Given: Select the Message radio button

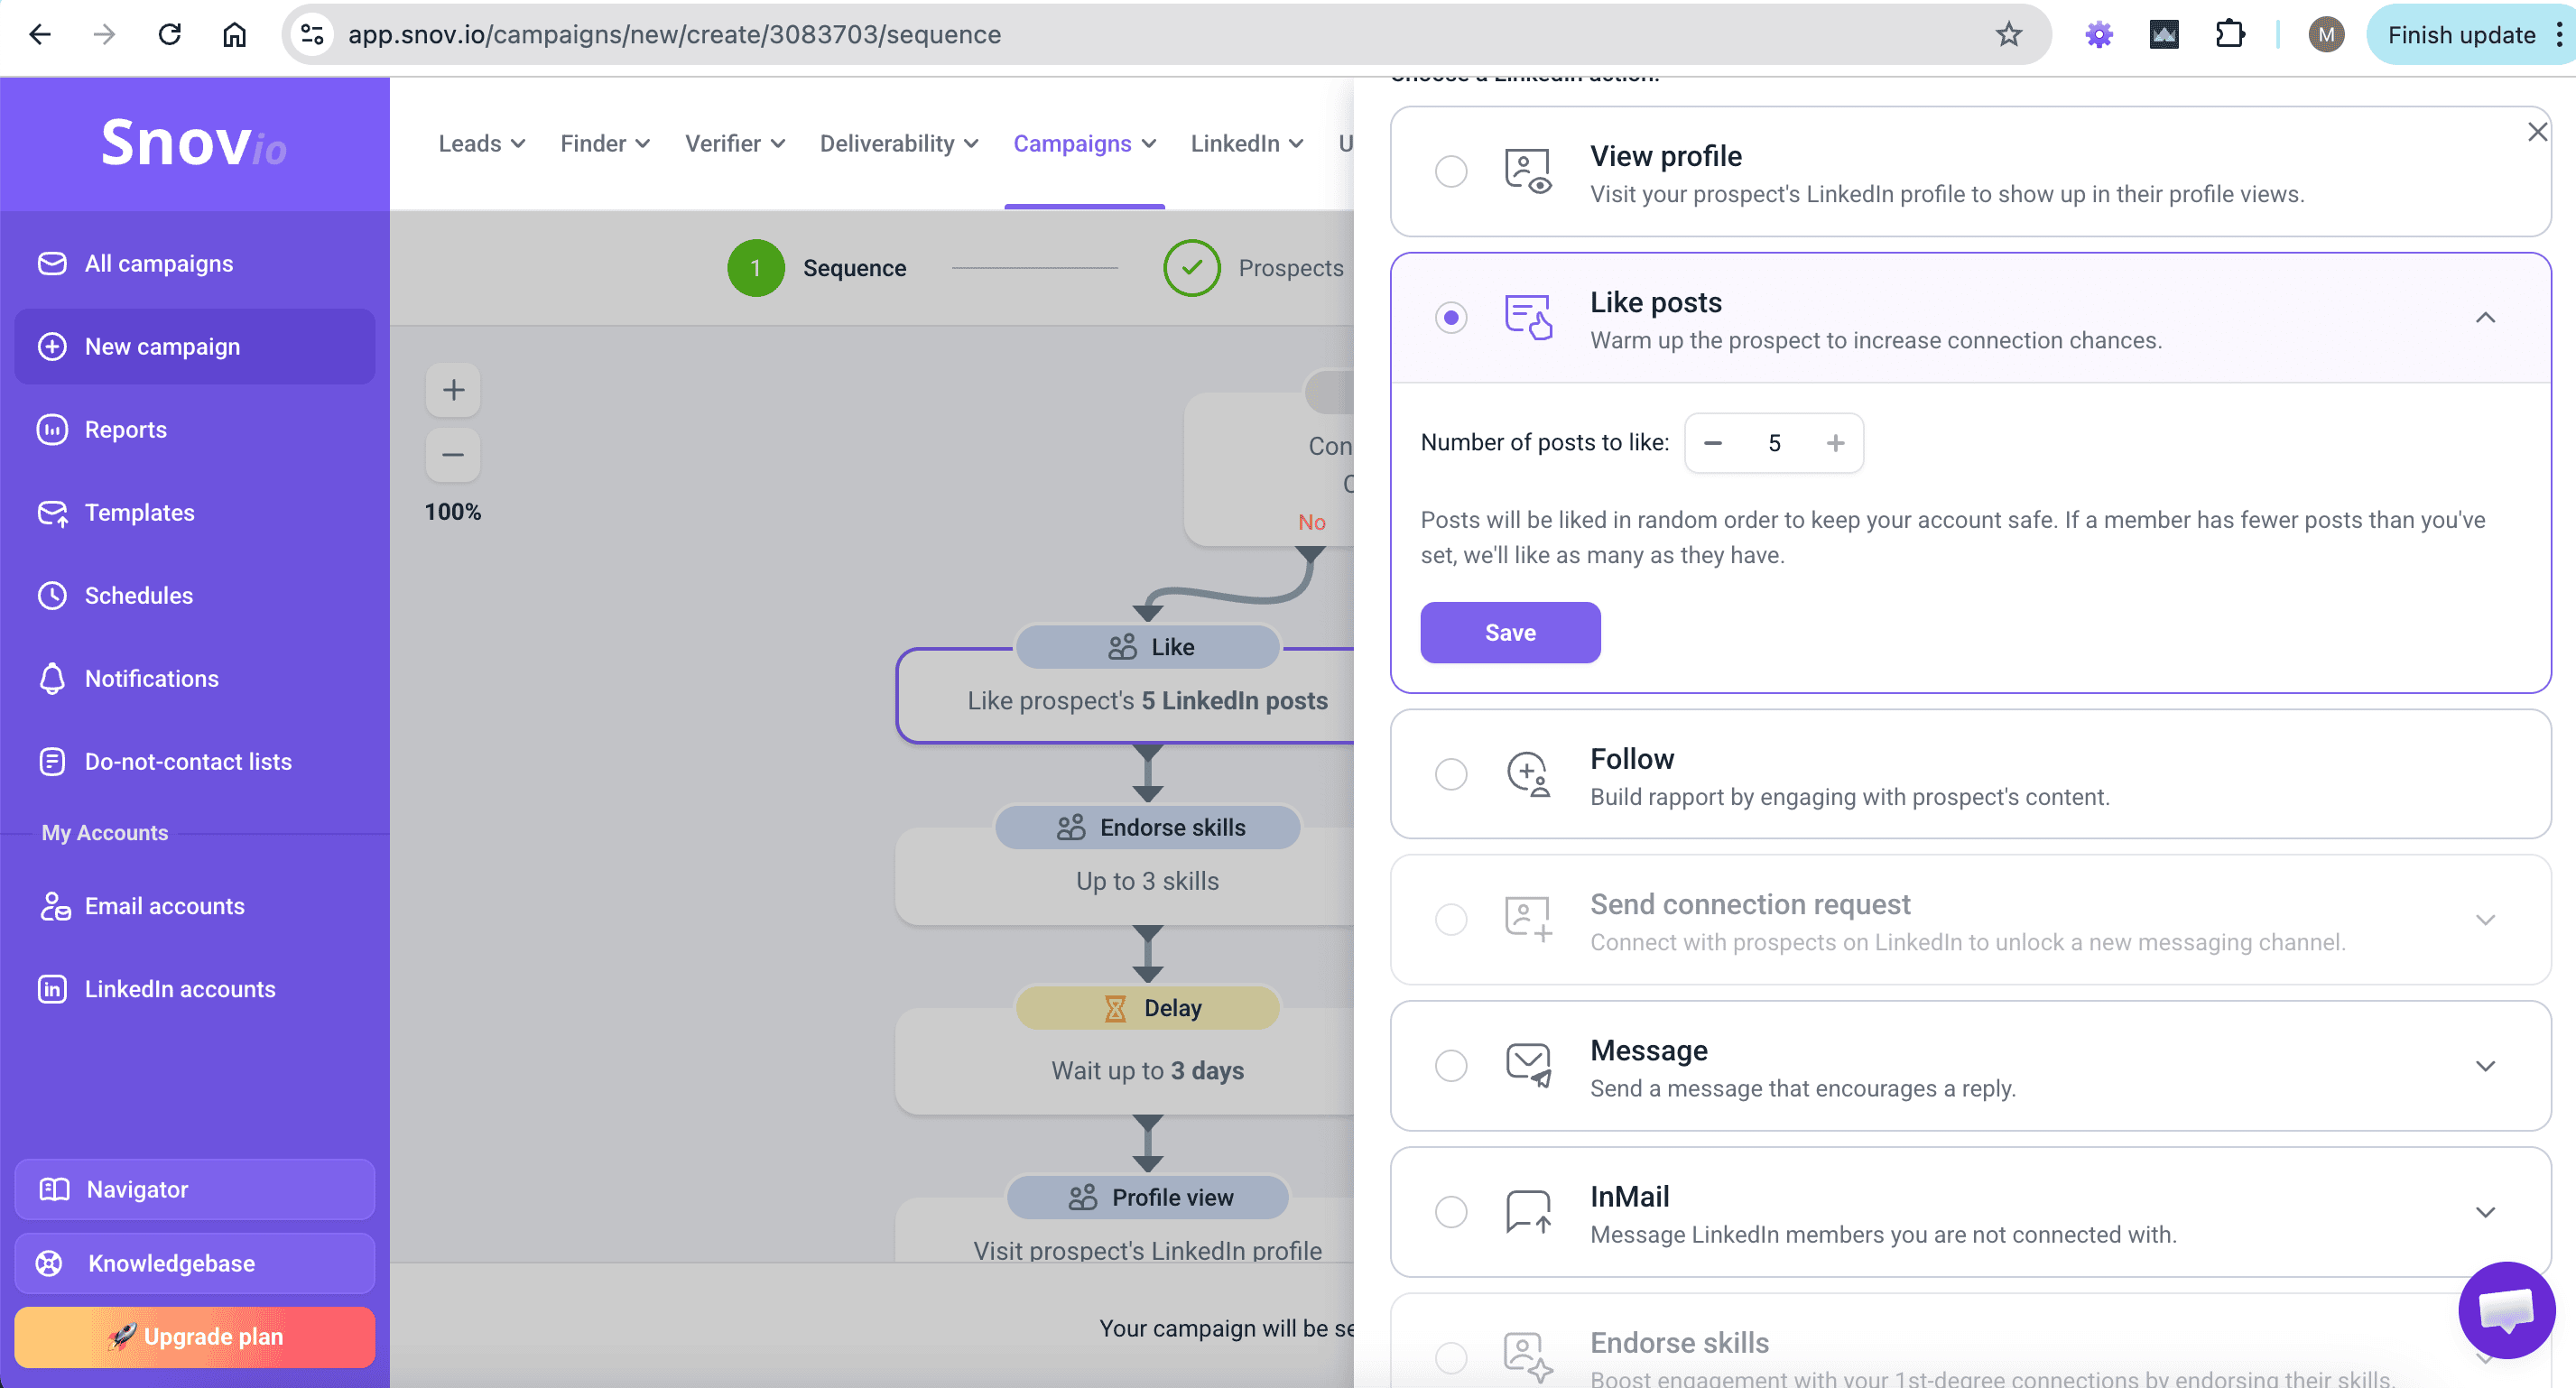Looking at the screenshot, I should click(x=1451, y=1065).
